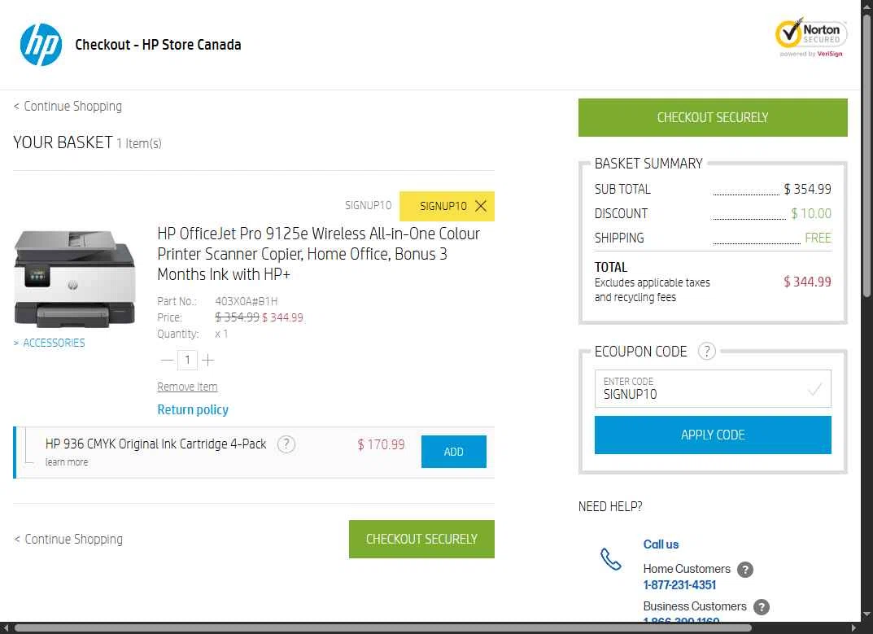Click bottom Continue Shopping link

click(x=68, y=539)
